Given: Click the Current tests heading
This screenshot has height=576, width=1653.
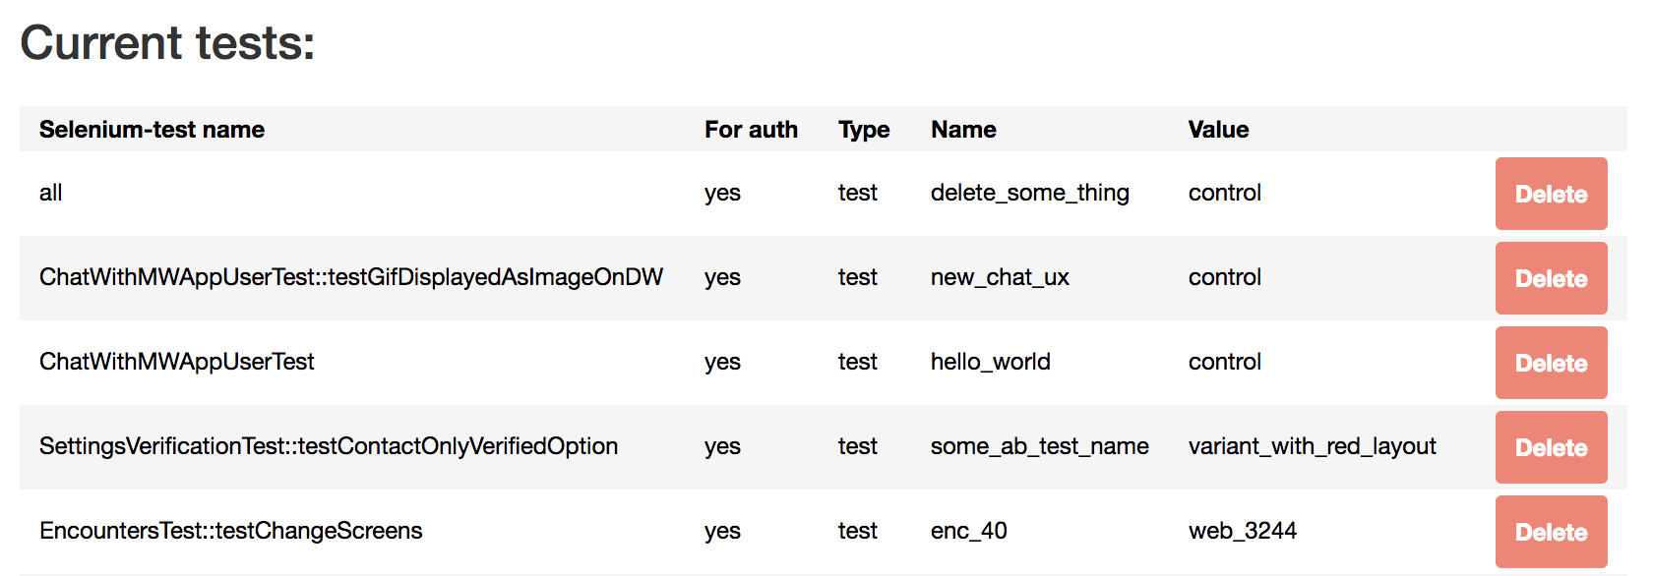Looking at the screenshot, I should [167, 42].
